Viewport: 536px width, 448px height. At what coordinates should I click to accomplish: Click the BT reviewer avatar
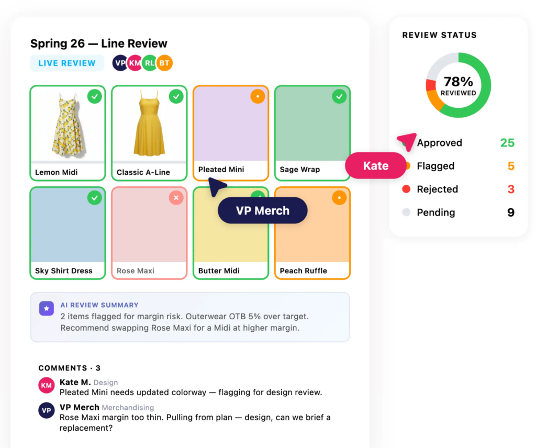pyautogui.click(x=164, y=63)
